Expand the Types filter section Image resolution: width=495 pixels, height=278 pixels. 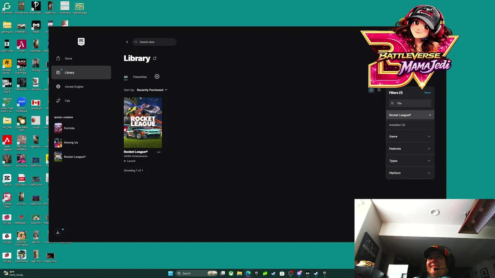[x=410, y=161]
